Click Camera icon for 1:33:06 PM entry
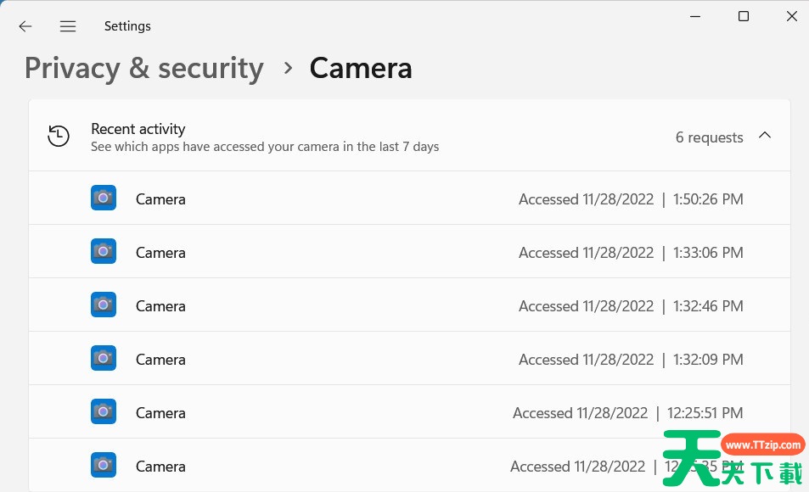Image resolution: width=809 pixels, height=492 pixels. pyautogui.click(x=104, y=252)
